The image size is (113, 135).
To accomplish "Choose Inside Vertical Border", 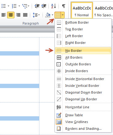I will click(83, 86).
